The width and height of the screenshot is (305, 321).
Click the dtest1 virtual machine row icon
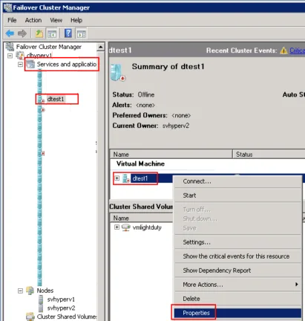click(x=126, y=178)
